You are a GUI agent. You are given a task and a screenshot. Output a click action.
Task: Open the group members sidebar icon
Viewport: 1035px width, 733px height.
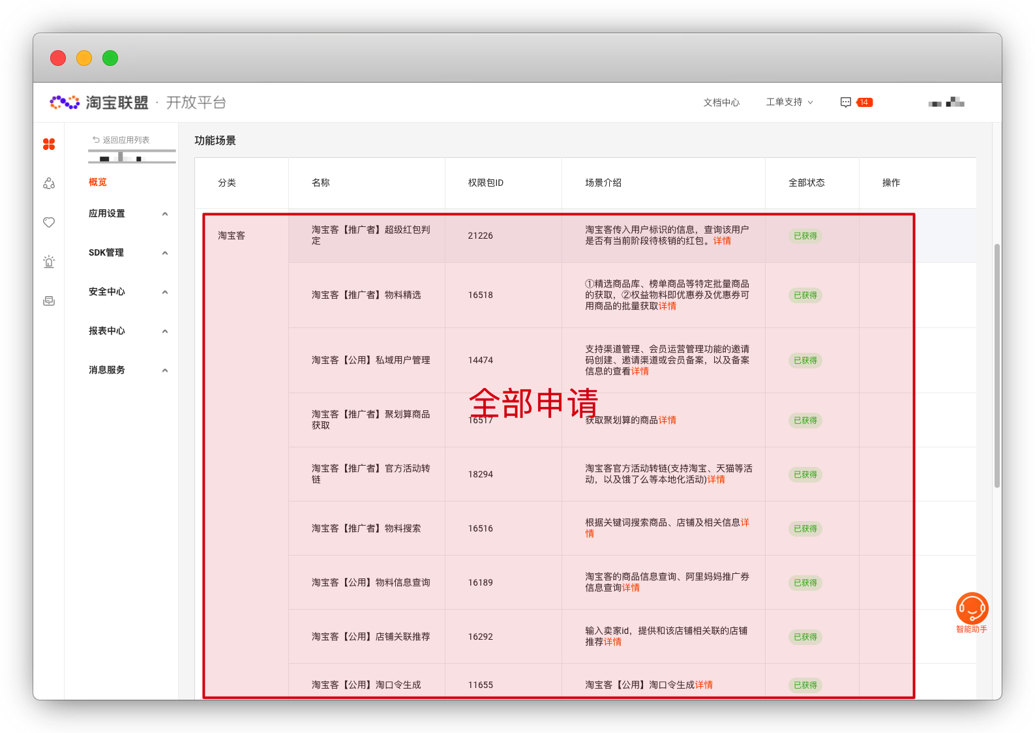[49, 183]
